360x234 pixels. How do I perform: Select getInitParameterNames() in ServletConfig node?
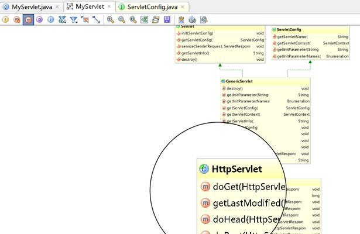(x=310, y=56)
